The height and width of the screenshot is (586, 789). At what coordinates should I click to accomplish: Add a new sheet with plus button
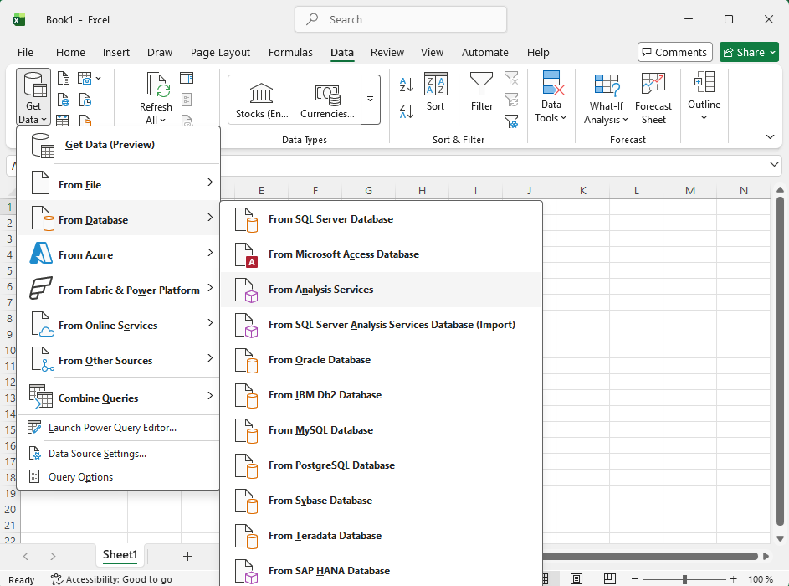click(x=187, y=556)
